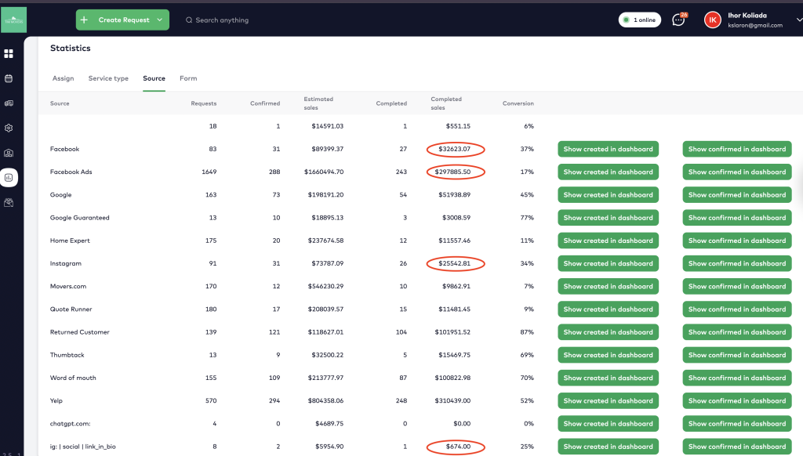
Task: Click the 1 online status indicator
Action: click(639, 20)
